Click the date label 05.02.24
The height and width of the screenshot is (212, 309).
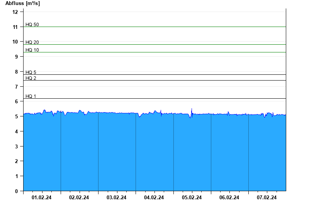point(192,197)
